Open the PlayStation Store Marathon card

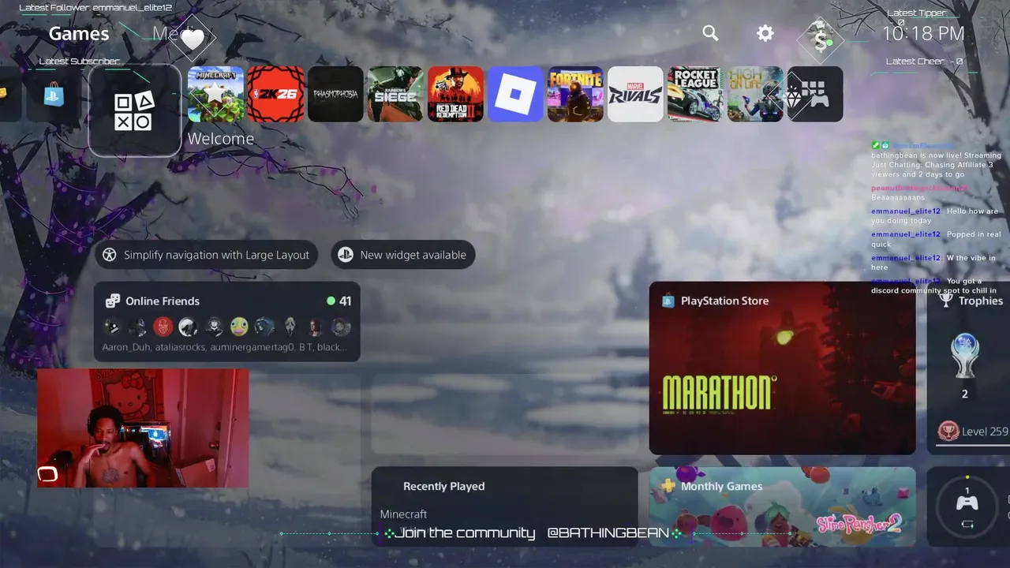[782, 368]
